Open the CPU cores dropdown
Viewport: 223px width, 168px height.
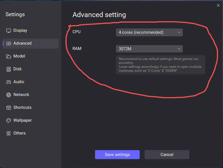pos(149,32)
